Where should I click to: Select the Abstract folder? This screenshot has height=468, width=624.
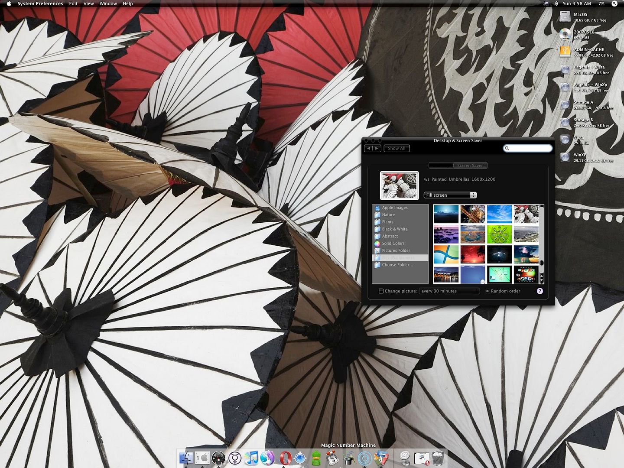[x=400, y=236]
